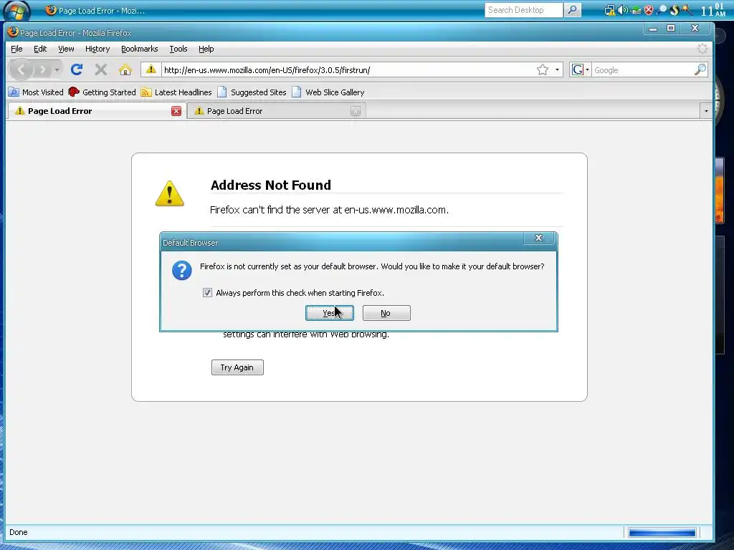Screen dimensions: 734x550
Task: Bookmark this page with the star icon
Action: pyautogui.click(x=543, y=69)
